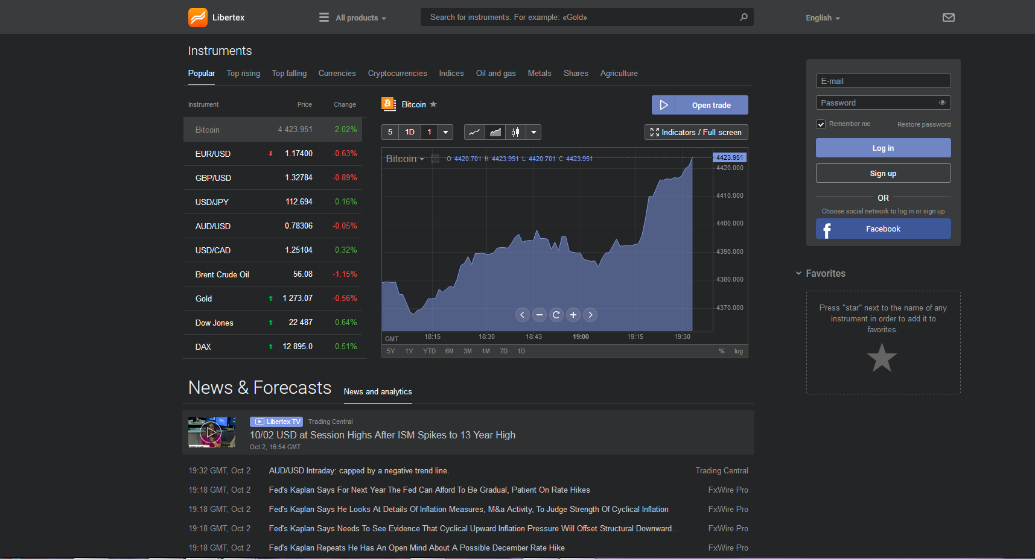
Task: Open the All products dropdown
Action: (361, 18)
